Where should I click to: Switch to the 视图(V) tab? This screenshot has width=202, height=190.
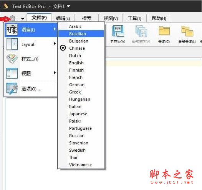click(111, 18)
